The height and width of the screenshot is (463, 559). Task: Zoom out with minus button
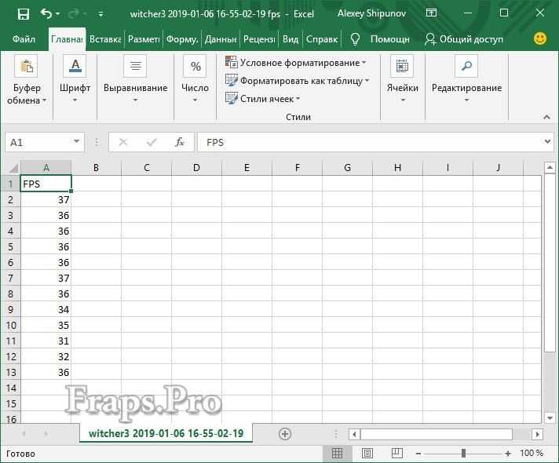point(418,454)
